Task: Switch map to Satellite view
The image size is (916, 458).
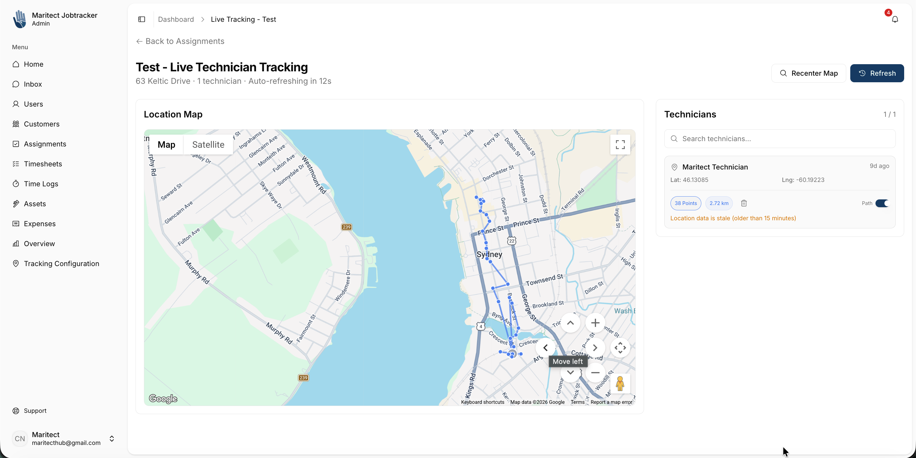Action: point(208,144)
